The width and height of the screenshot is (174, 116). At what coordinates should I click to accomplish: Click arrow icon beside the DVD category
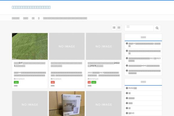pyautogui.click(x=127, y=113)
